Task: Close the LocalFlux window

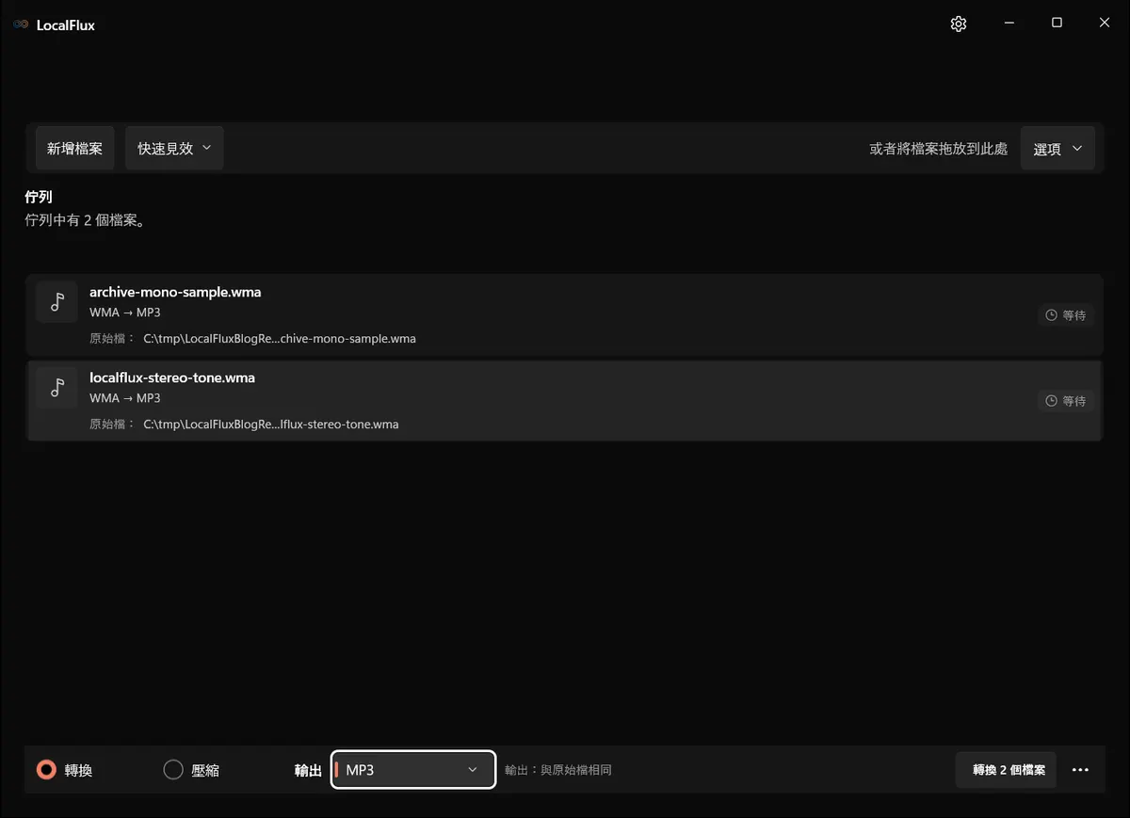Action: coord(1105,24)
